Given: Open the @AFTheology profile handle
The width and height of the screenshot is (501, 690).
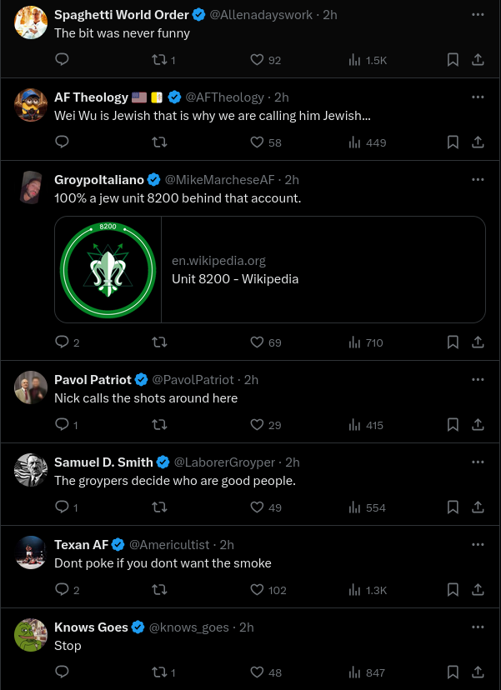Looking at the screenshot, I should click(x=224, y=97).
